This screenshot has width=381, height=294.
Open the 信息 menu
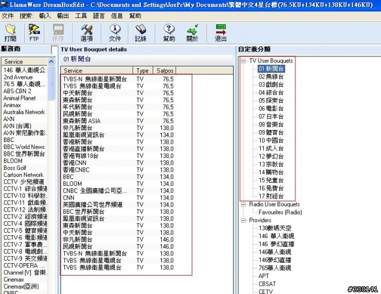[117, 16]
